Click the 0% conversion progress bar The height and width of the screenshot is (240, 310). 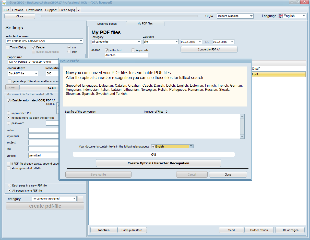pos(154,154)
